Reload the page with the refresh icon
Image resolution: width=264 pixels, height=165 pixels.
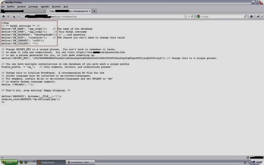click(192, 17)
